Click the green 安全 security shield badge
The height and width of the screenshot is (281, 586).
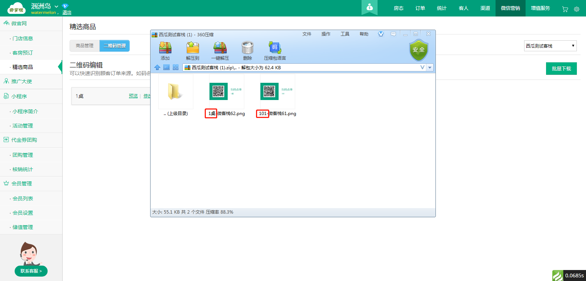(419, 50)
